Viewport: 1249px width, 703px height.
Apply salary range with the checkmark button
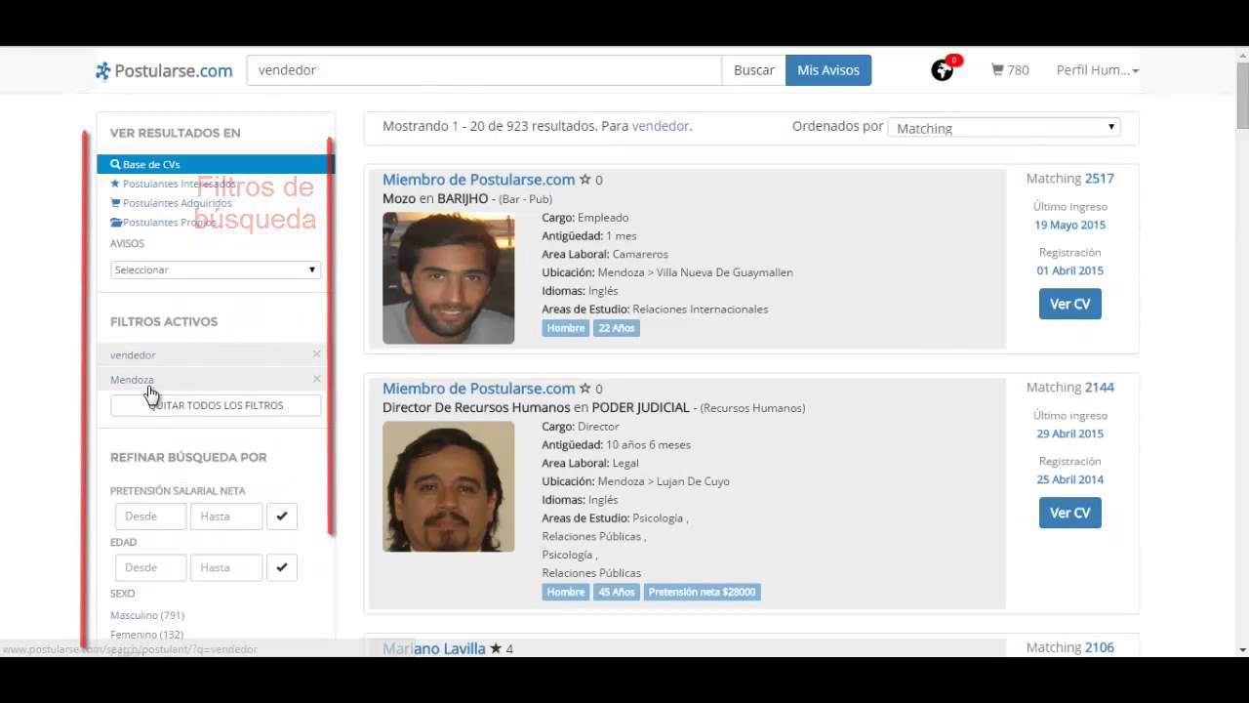pyautogui.click(x=282, y=517)
